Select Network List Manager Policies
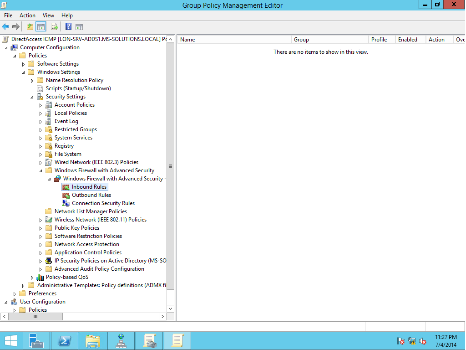 click(91, 211)
